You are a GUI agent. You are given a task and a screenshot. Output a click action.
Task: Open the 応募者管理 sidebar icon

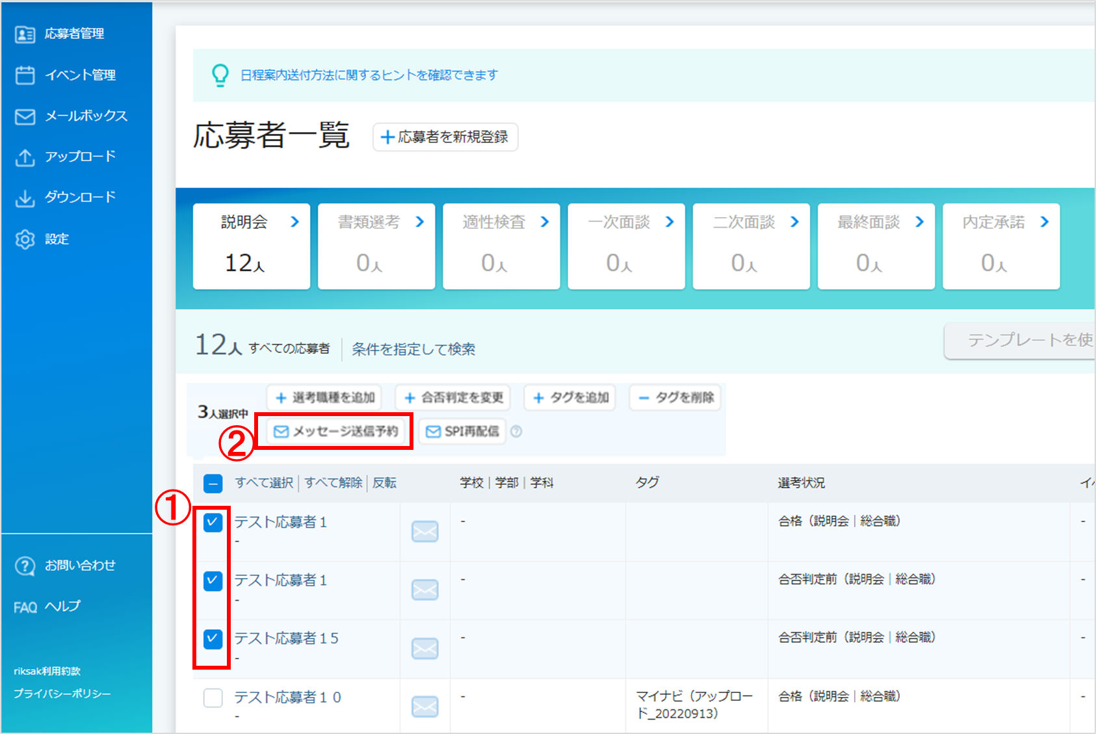[24, 34]
